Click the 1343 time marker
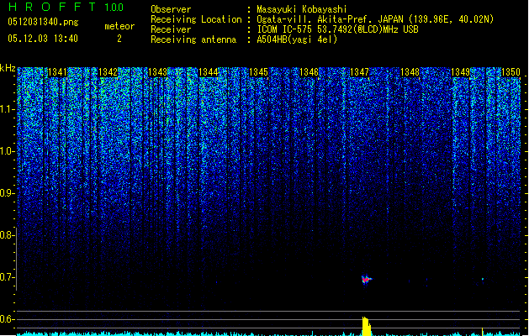The height and width of the screenshot is (336, 529). tap(158, 72)
